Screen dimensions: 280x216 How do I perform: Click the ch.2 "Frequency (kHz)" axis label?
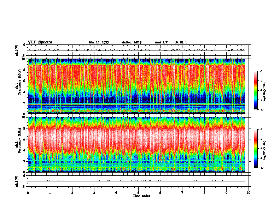point(20,140)
